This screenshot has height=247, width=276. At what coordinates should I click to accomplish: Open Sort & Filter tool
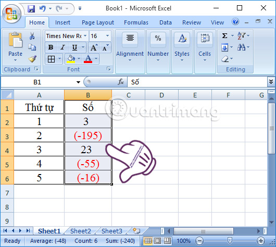pyautogui.click(x=242, y=36)
